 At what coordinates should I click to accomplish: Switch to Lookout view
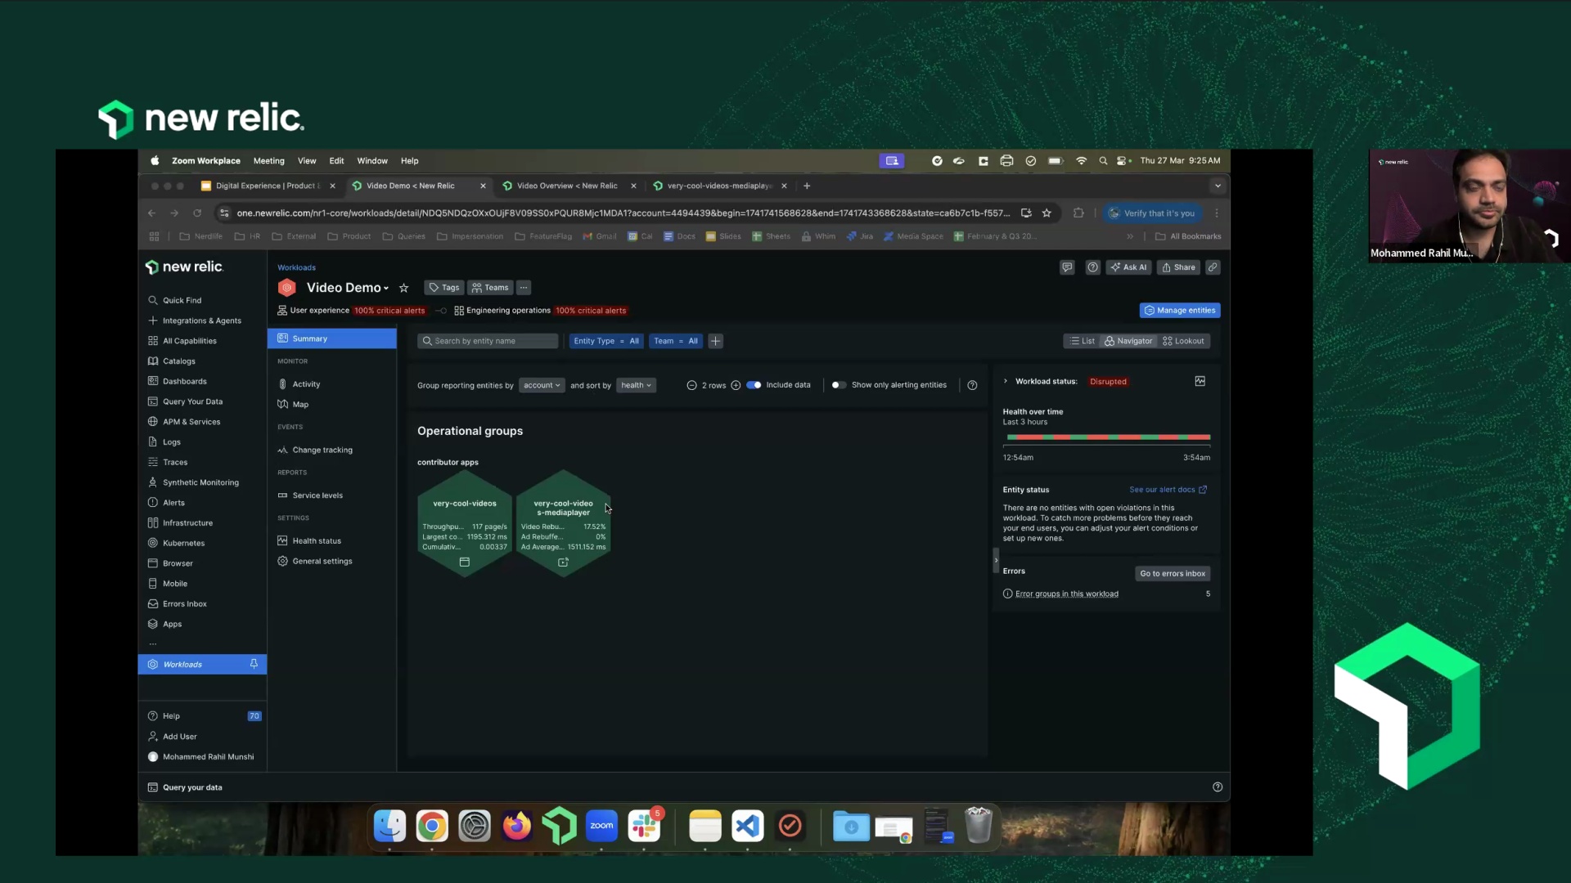(1183, 341)
